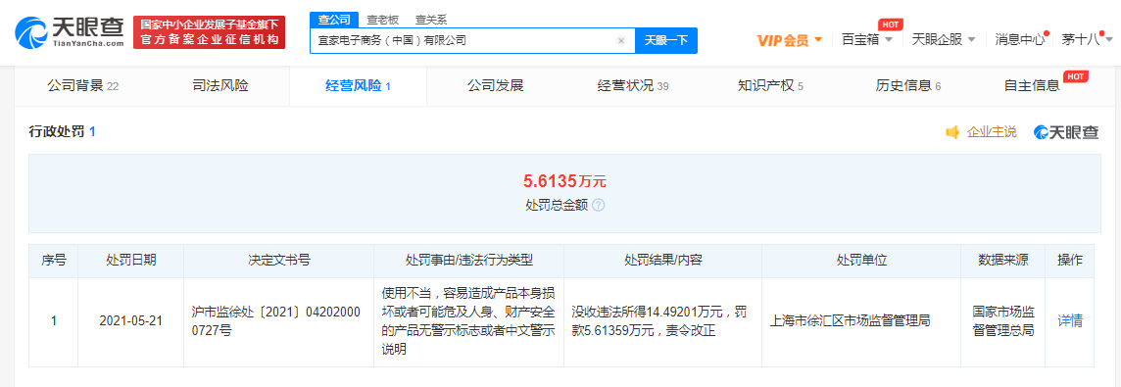Click the help icon beside 处罚总金额
The height and width of the screenshot is (387, 1121).
(x=599, y=206)
